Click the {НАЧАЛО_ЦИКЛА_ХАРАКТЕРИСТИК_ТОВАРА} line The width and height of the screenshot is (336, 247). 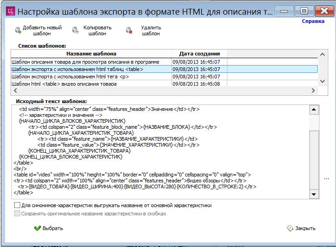[x=81, y=133]
